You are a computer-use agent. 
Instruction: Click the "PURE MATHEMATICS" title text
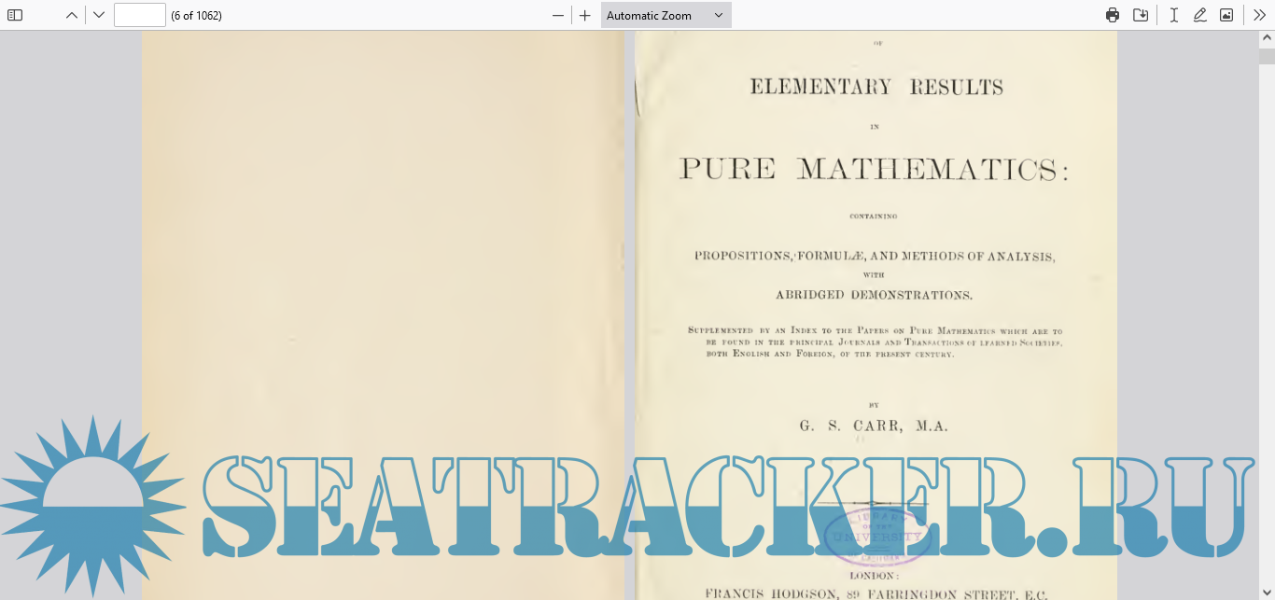[874, 169]
